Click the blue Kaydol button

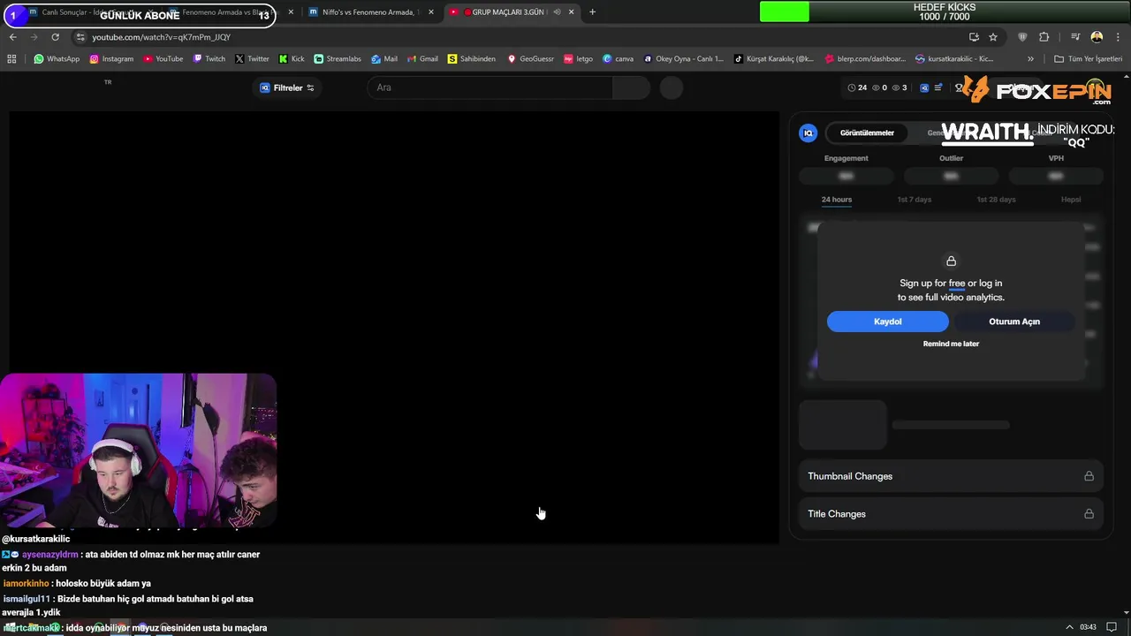[887, 322]
